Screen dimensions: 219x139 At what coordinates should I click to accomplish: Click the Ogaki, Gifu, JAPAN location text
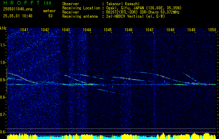pos(144,8)
